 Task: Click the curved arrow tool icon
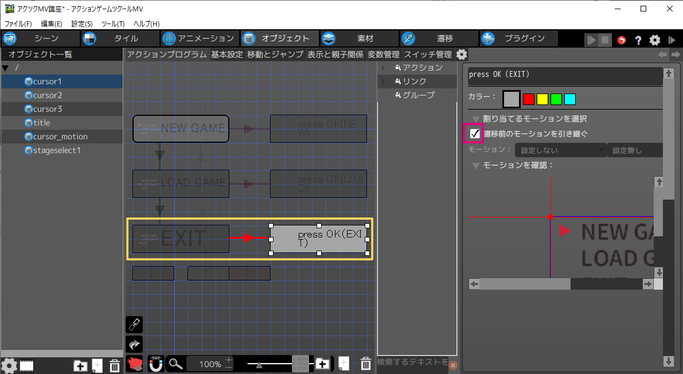(x=134, y=344)
